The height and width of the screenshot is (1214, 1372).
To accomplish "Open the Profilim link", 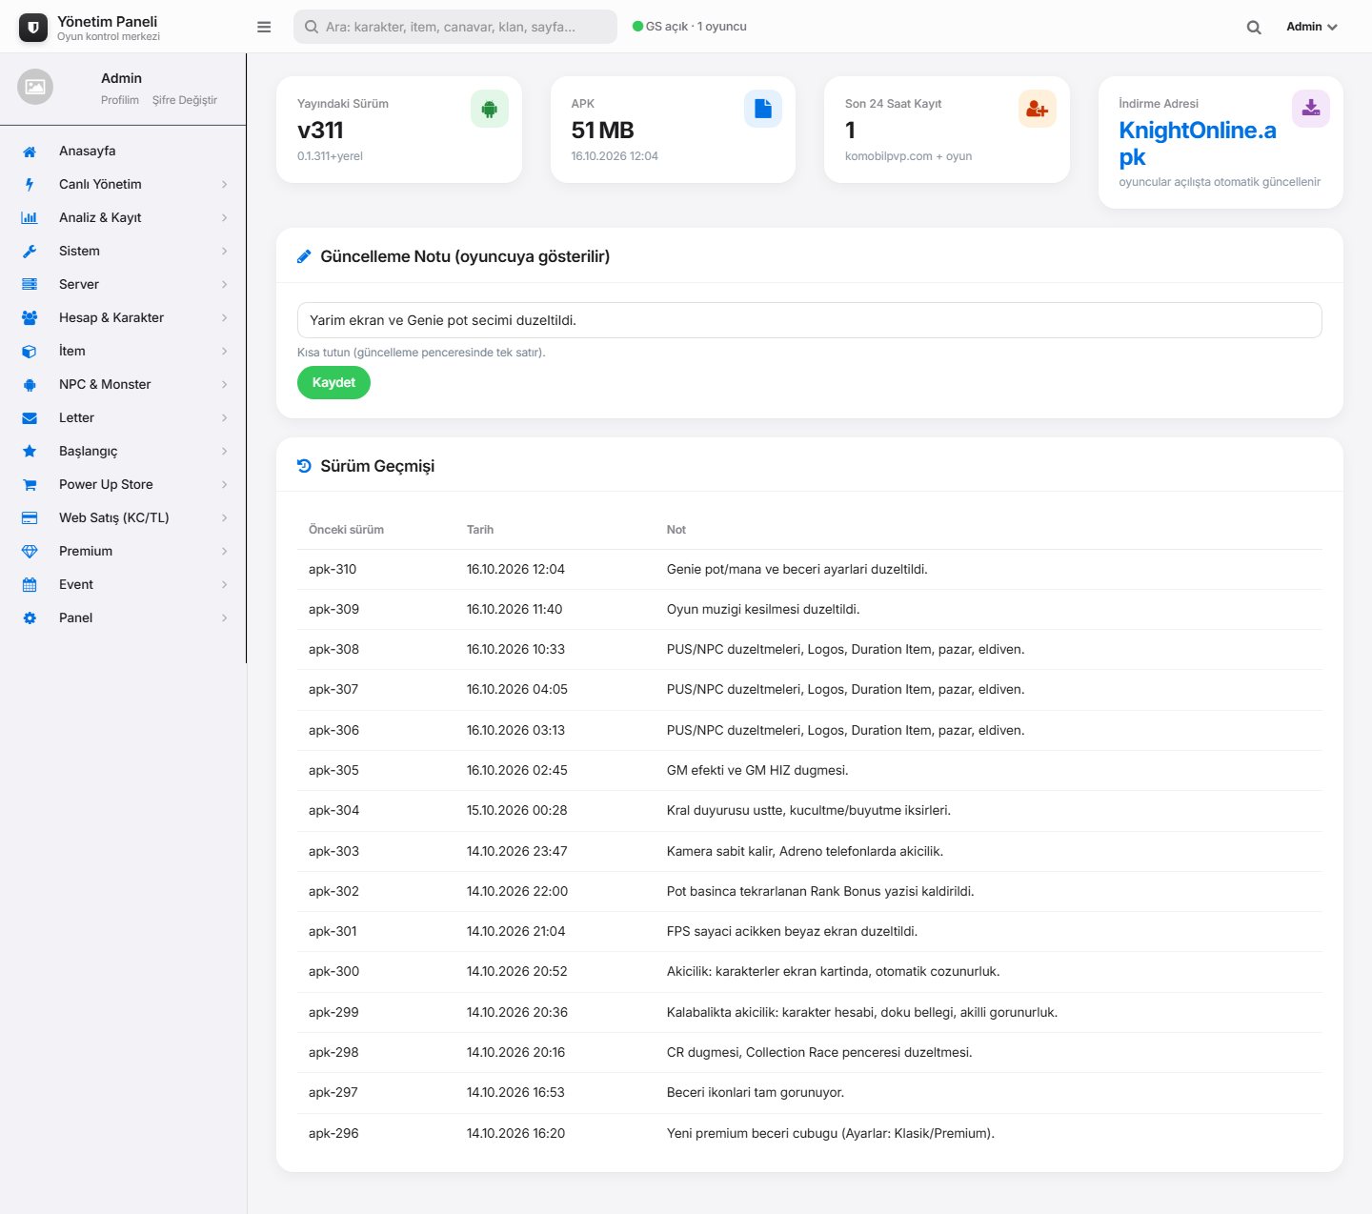I will pos(120,100).
